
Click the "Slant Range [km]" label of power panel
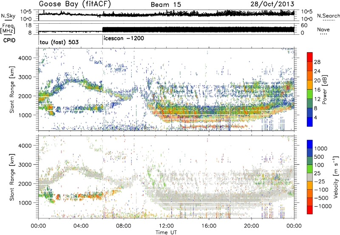pos(12,90)
